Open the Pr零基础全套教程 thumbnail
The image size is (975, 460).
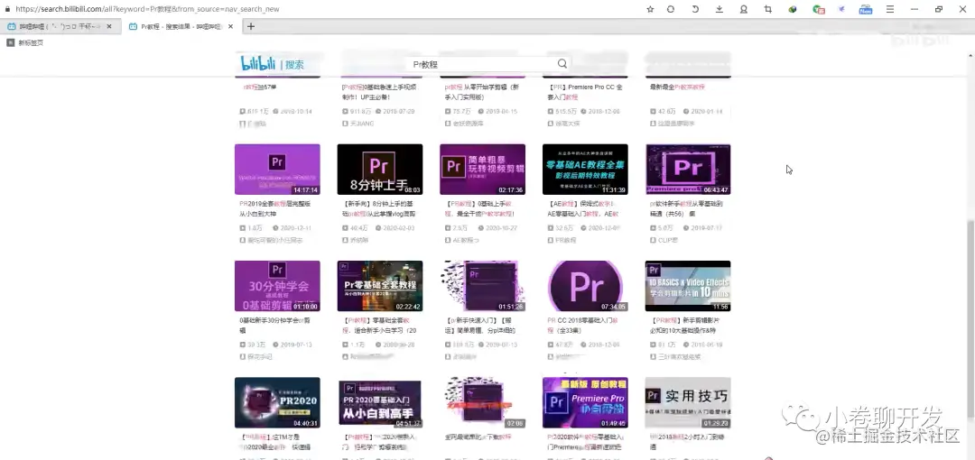click(380, 286)
